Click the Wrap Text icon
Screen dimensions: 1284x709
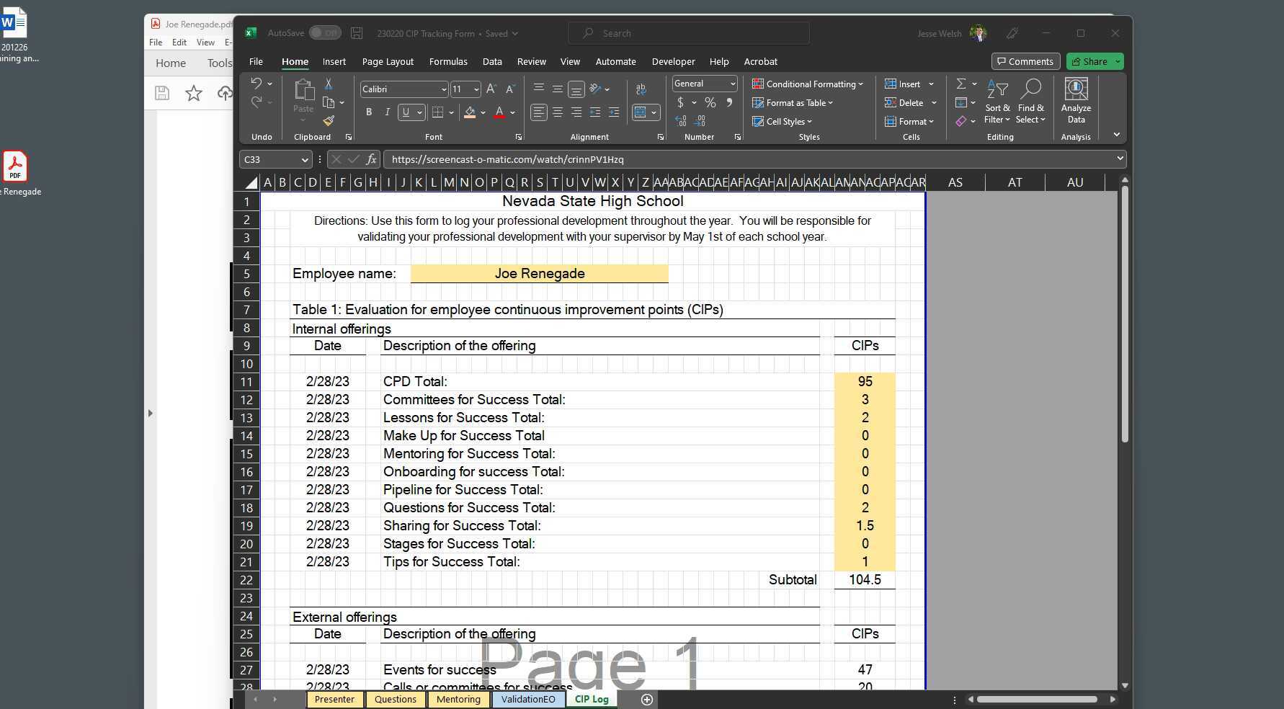coord(641,89)
